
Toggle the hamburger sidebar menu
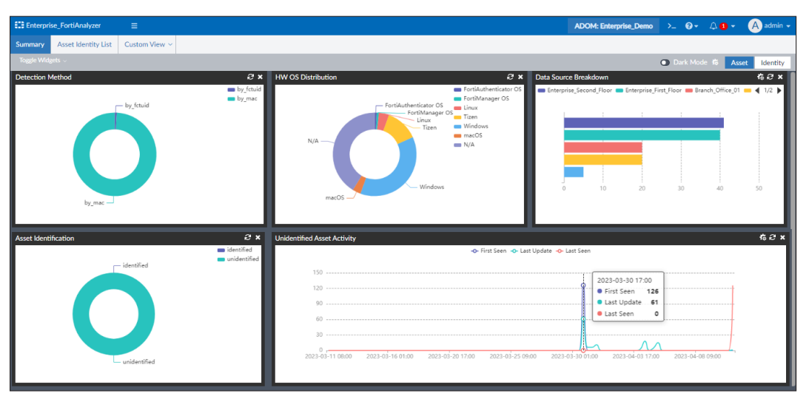pos(134,26)
